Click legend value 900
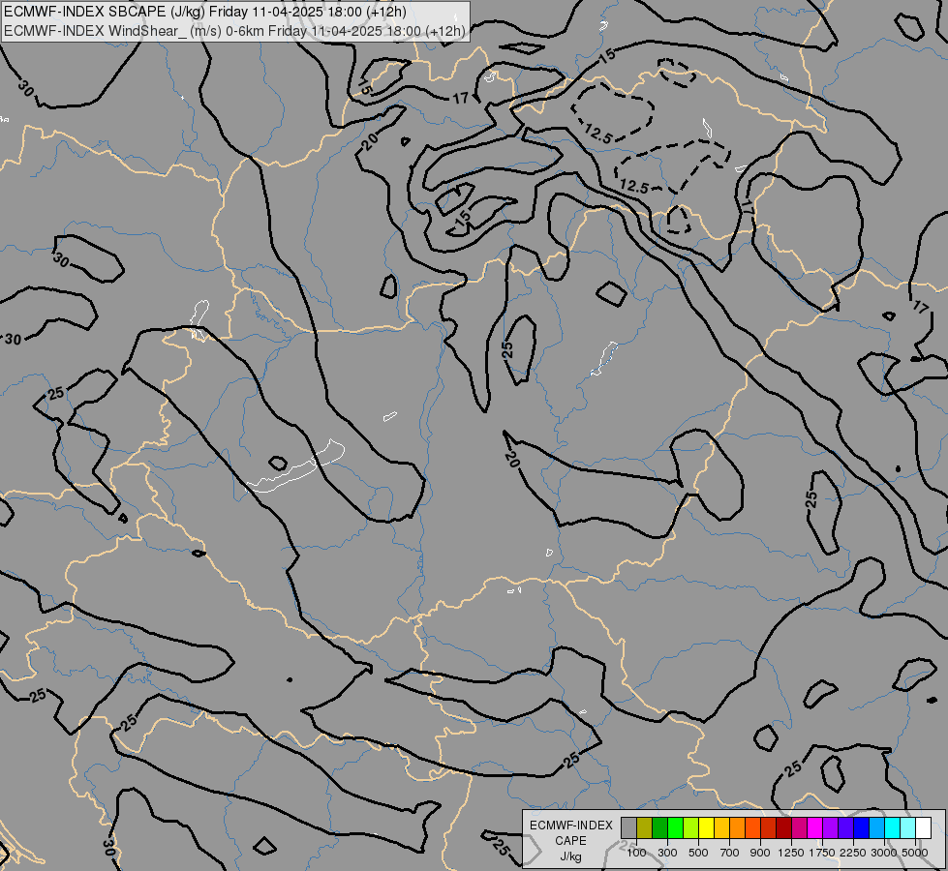 coord(760,853)
